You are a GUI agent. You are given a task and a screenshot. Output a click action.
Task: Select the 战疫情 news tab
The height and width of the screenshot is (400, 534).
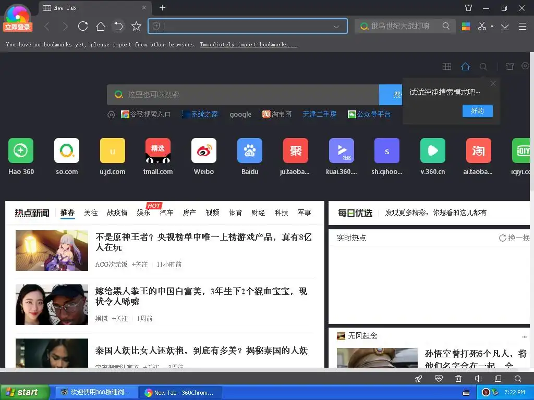[117, 213]
